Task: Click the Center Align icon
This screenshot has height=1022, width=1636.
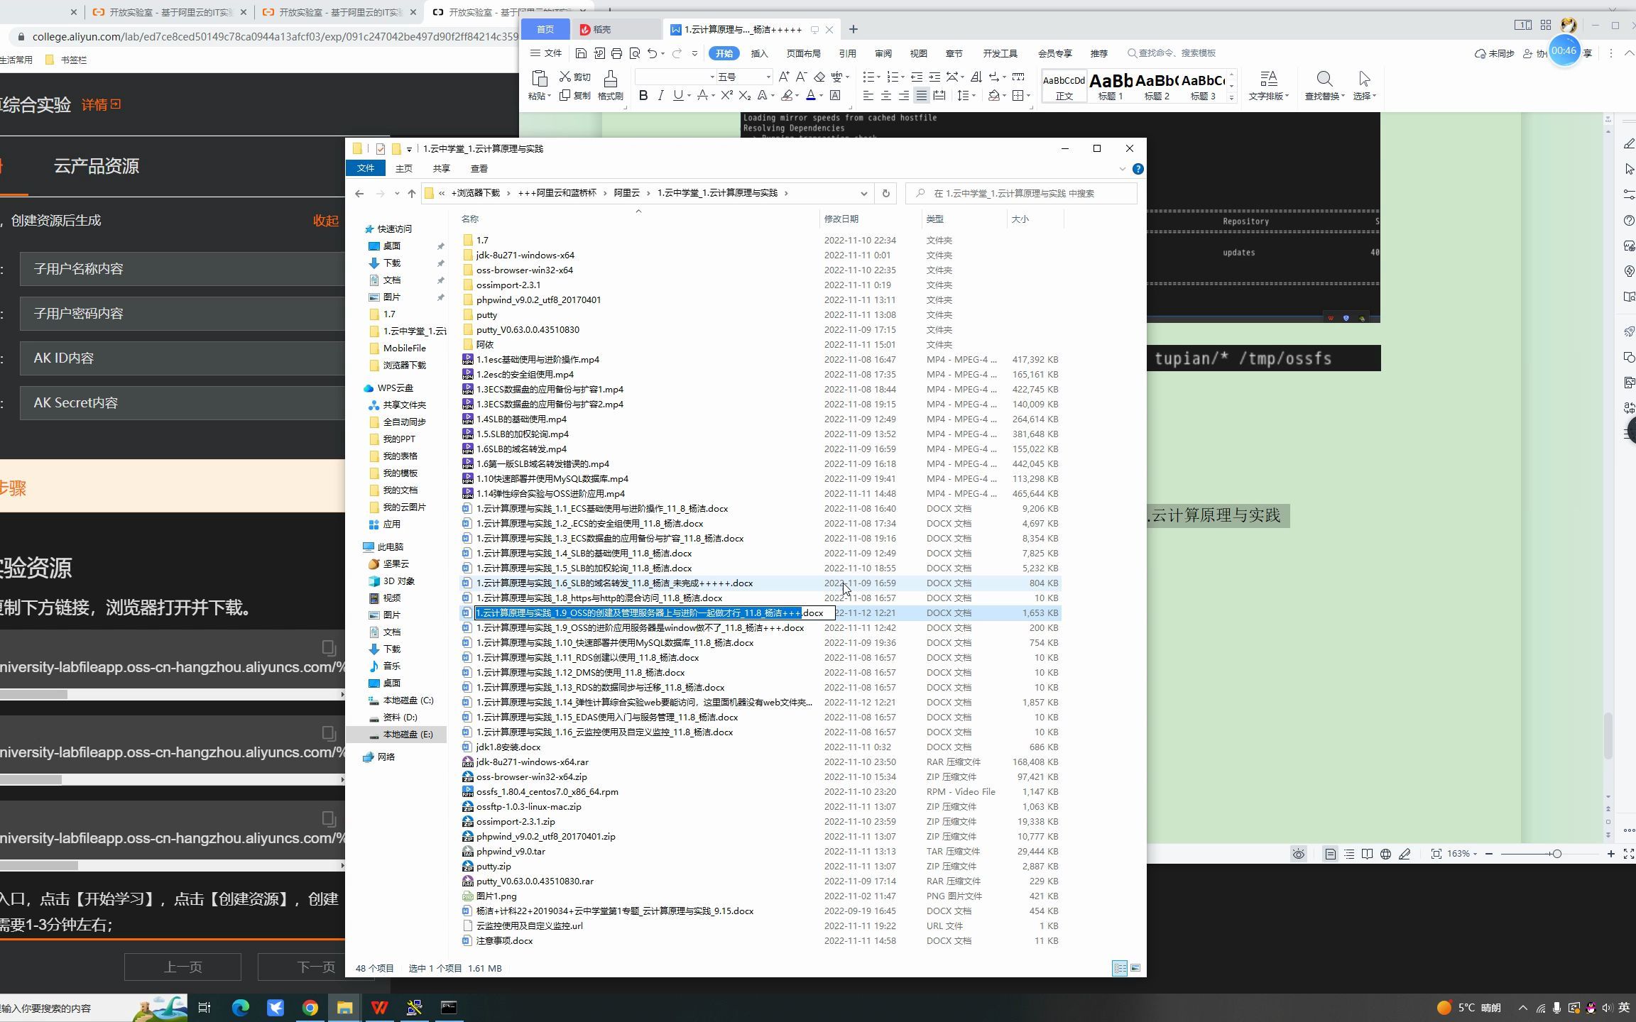Action: tap(885, 95)
